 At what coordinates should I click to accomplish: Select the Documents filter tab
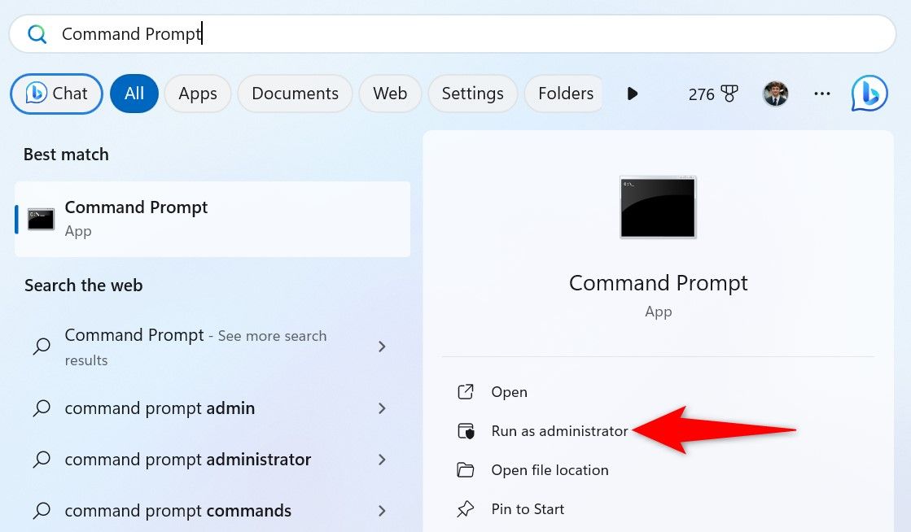[295, 94]
